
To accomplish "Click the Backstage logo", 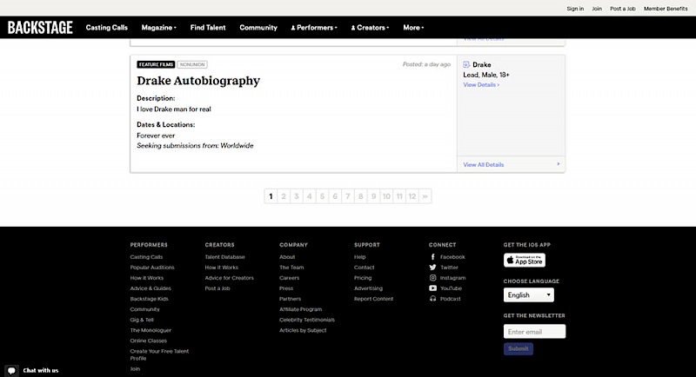I will tap(40, 27).
